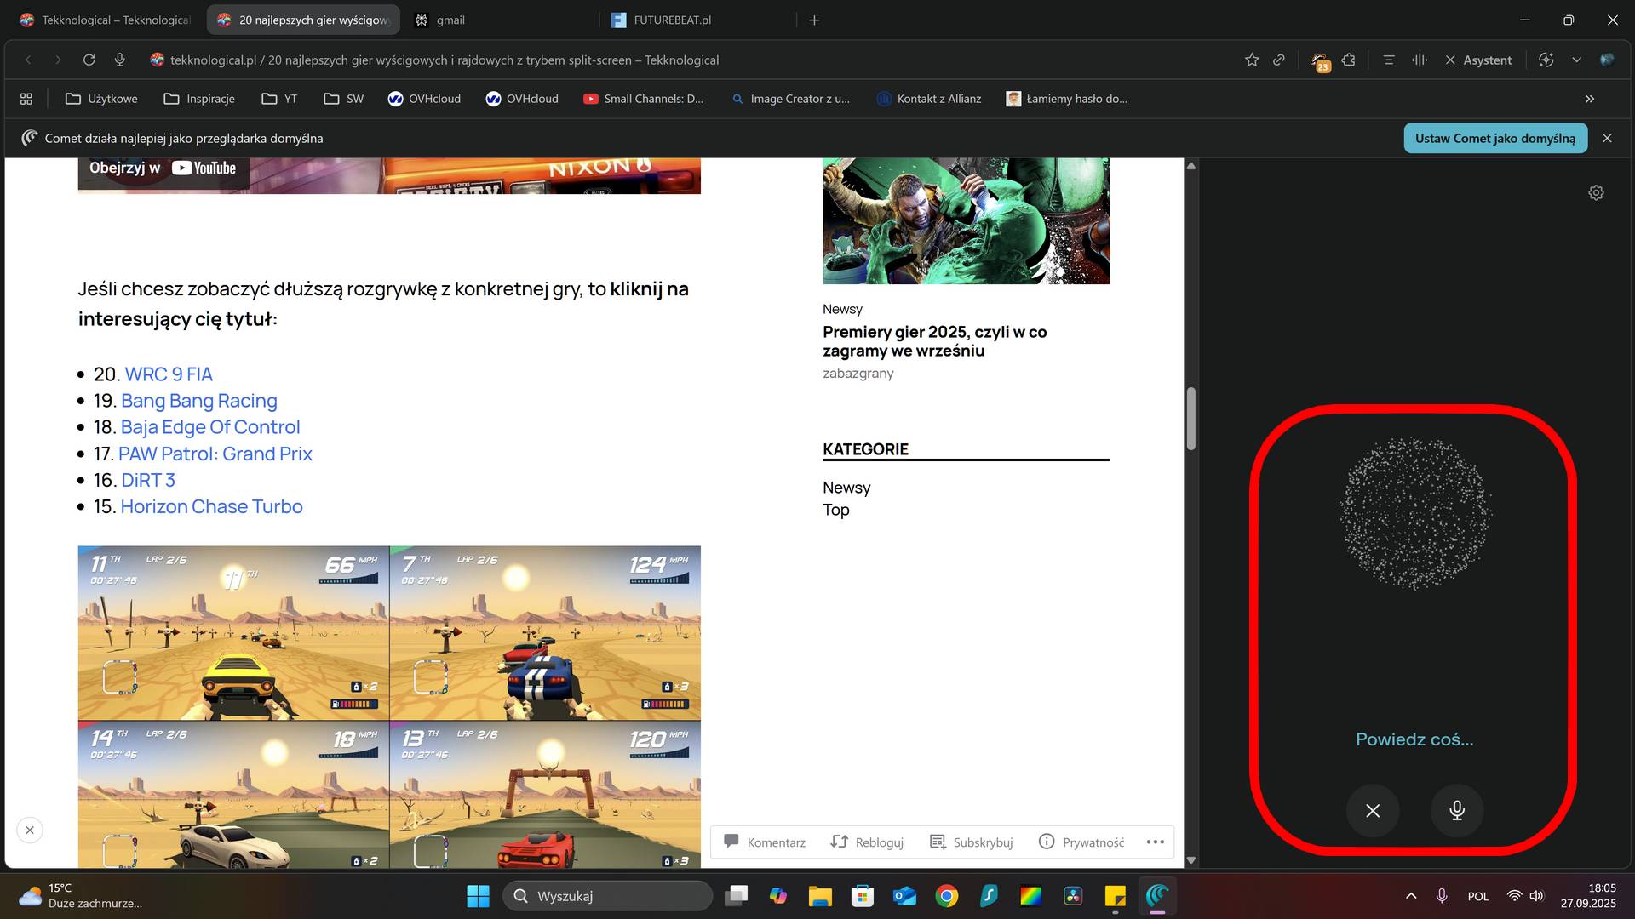1635x919 pixels.
Task: Click the Wyszukaj taskbar search field
Action: 608,896
